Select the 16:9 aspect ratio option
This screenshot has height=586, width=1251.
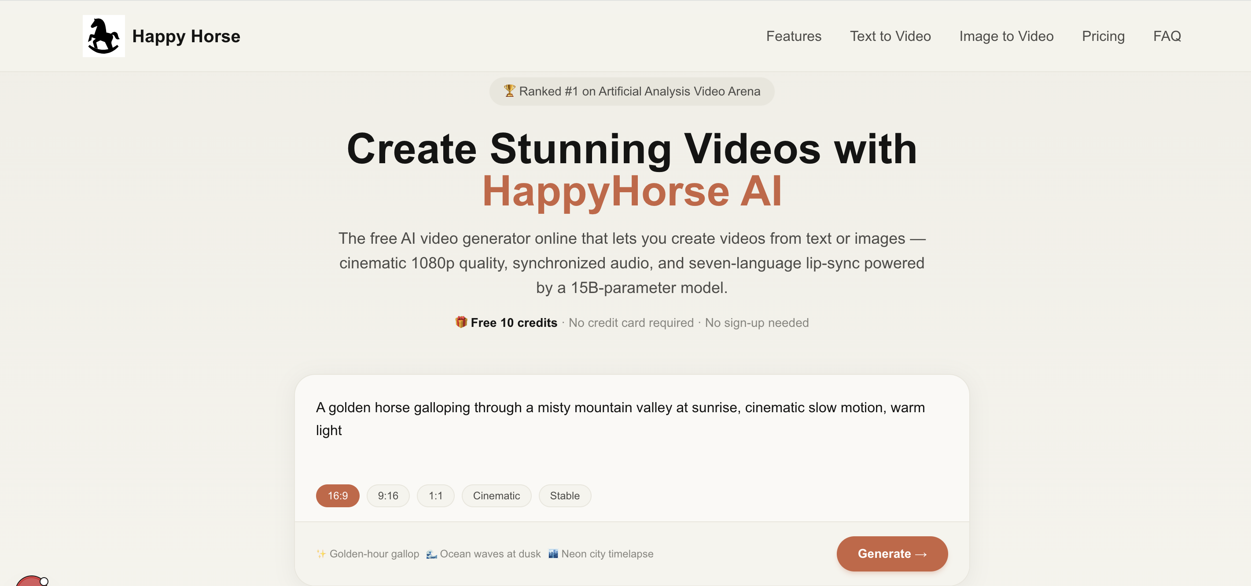[x=338, y=496]
